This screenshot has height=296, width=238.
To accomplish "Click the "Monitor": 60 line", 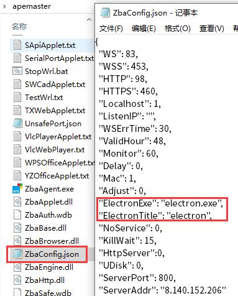I will pyautogui.click(x=129, y=154).
